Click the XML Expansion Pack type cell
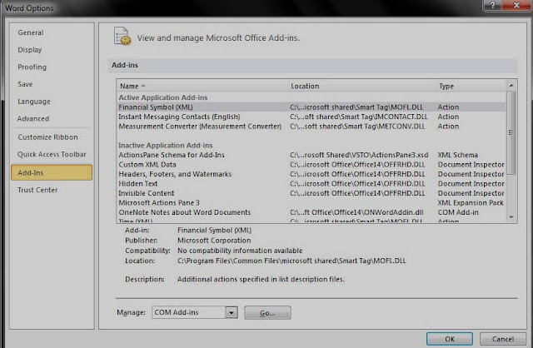Viewport: 533px width, 348px height. (x=471, y=202)
